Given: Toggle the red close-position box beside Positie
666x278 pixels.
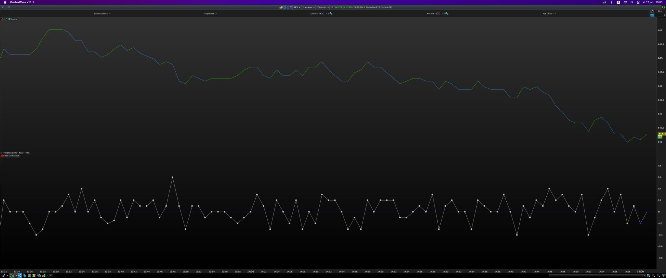Looking at the screenshot, I should (x=439, y=14).
